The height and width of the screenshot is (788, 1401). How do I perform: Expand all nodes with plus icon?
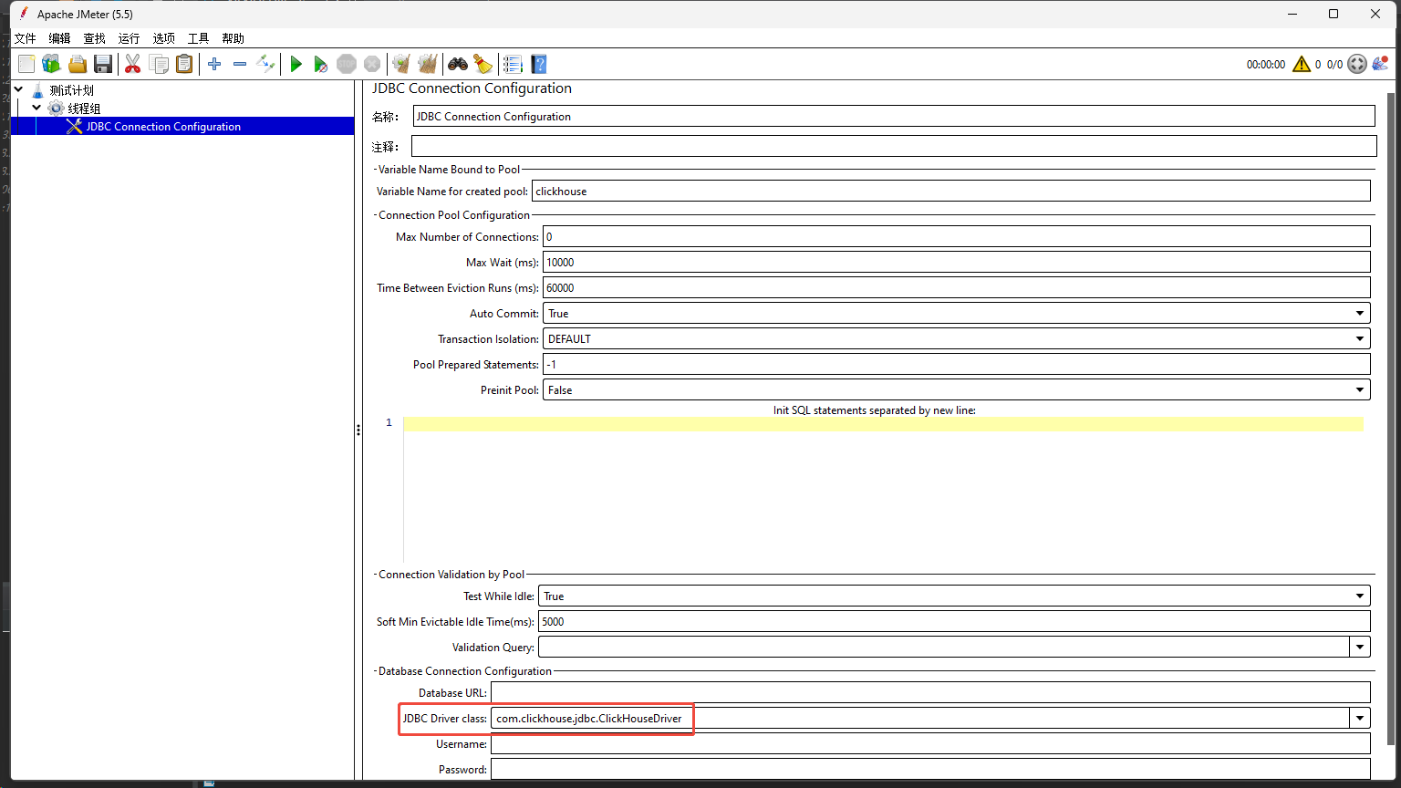tap(214, 64)
